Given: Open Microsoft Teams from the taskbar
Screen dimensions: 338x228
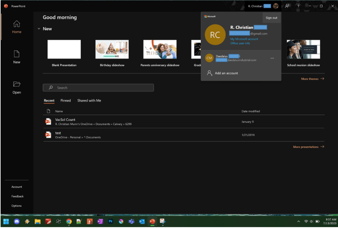Looking at the screenshot, I should point(131,221).
